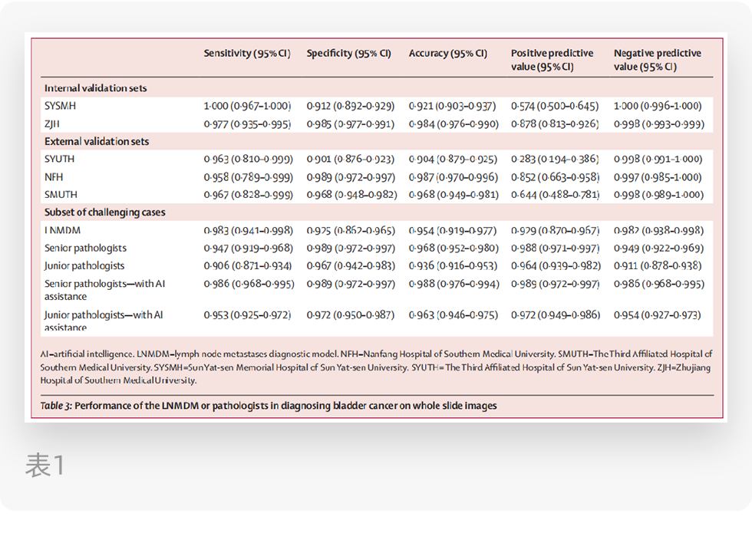Click the 表1 image caption label

[45, 465]
